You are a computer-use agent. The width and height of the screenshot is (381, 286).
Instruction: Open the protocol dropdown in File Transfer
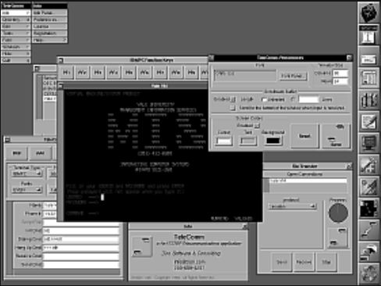tap(292, 206)
